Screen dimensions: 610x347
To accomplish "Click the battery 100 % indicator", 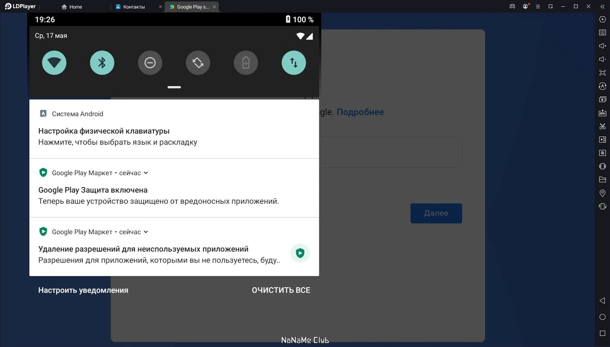I will click(300, 19).
